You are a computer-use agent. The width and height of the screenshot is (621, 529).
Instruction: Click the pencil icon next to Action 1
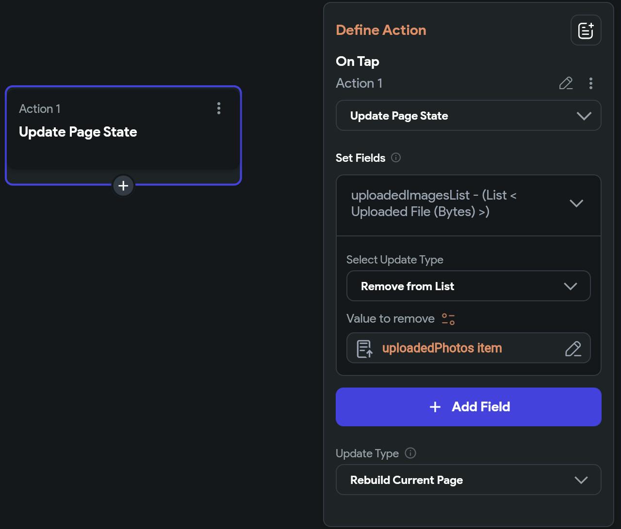(x=566, y=83)
